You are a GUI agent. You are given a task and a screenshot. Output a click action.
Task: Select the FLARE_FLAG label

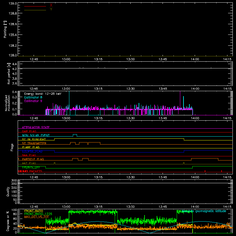(31, 147)
